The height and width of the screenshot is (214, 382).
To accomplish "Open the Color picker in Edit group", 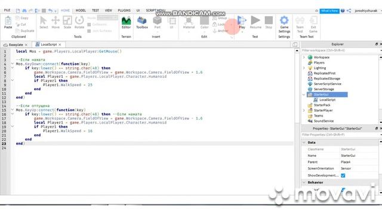I will (204, 23).
